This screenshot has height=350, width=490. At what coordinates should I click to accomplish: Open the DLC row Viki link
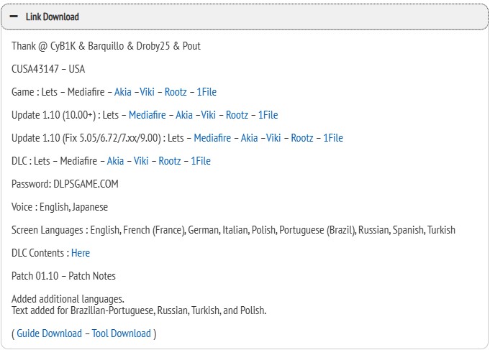tap(141, 161)
